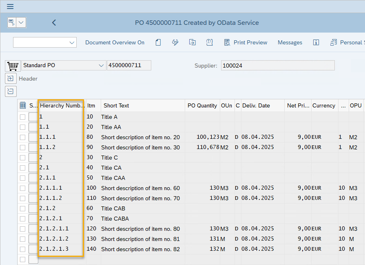This screenshot has width=365, height=265.
Task: Click the Create new document icon
Action: pyautogui.click(x=158, y=42)
